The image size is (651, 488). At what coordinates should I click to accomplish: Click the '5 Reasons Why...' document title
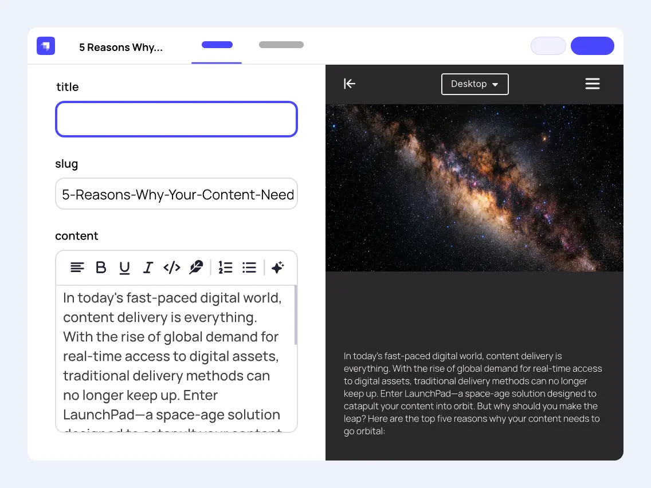(x=121, y=48)
